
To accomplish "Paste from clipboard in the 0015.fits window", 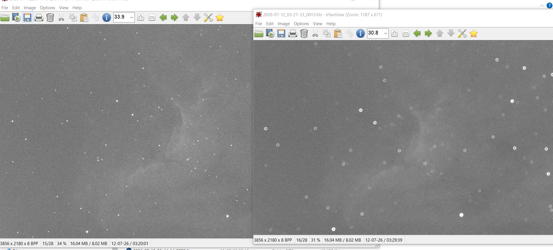I will coord(338,34).
